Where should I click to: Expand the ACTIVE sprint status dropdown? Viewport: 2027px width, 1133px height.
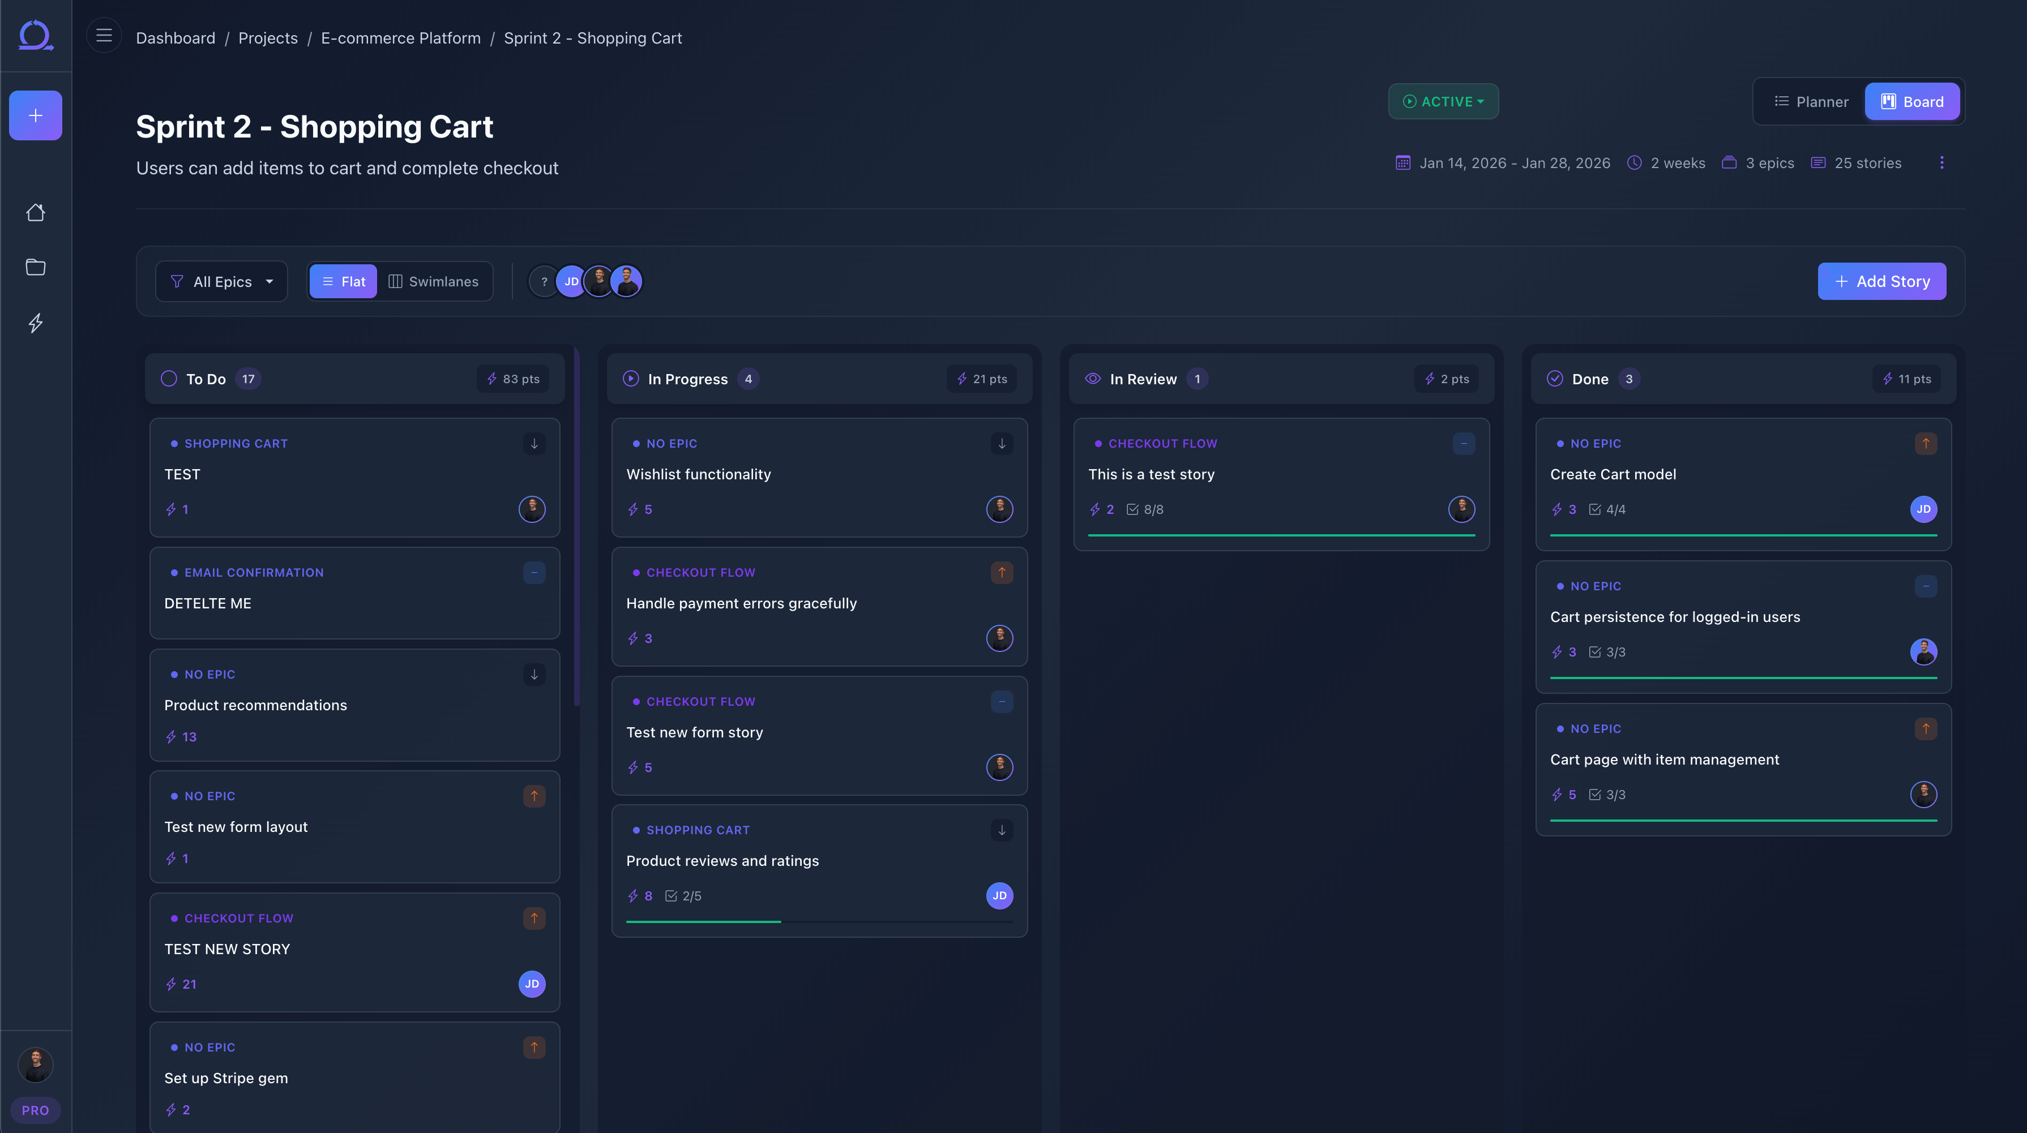coord(1443,101)
